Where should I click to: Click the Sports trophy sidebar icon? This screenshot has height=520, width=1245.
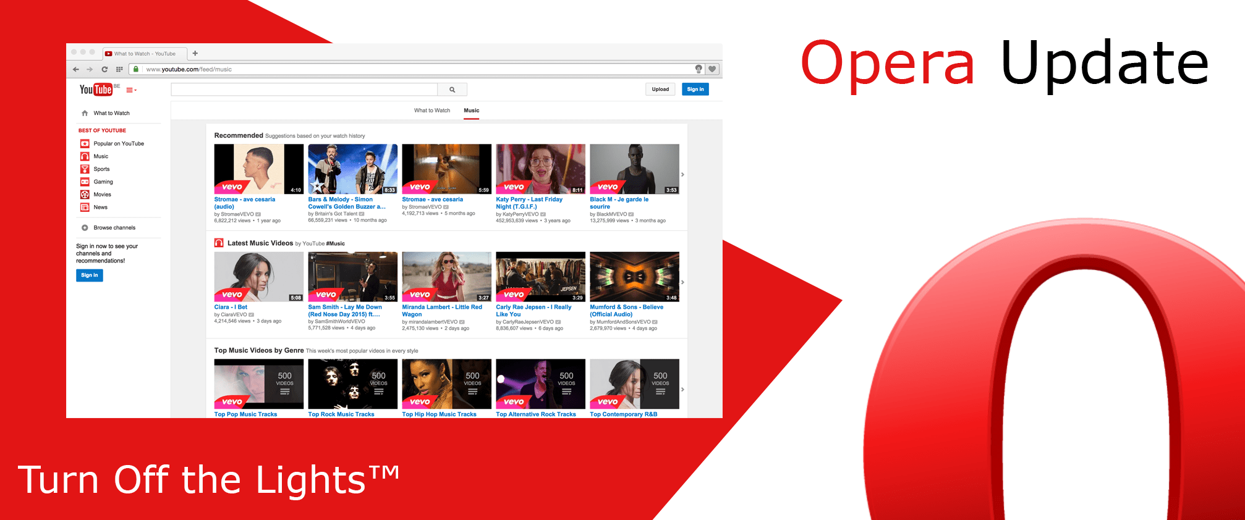(x=85, y=169)
